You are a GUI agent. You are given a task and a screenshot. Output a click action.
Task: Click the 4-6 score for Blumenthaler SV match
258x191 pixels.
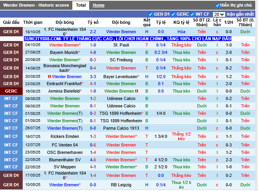[93, 160]
